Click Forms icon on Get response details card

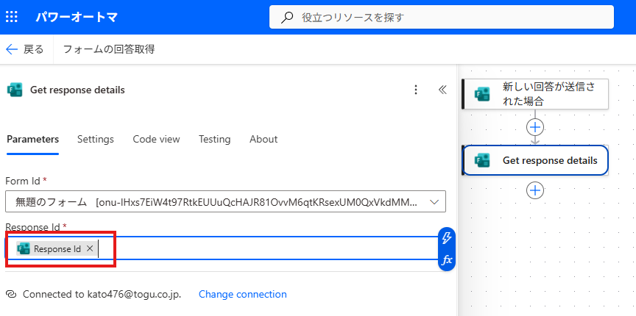482,160
